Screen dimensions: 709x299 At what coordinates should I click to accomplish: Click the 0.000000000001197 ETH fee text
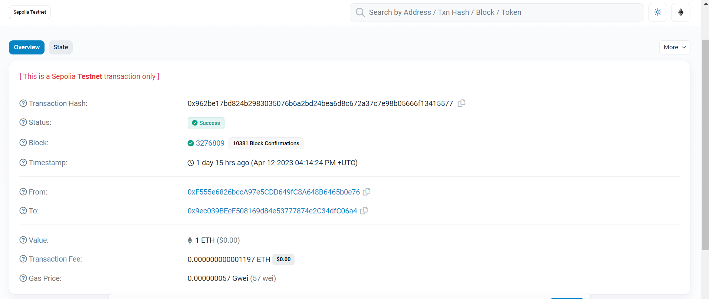point(229,259)
